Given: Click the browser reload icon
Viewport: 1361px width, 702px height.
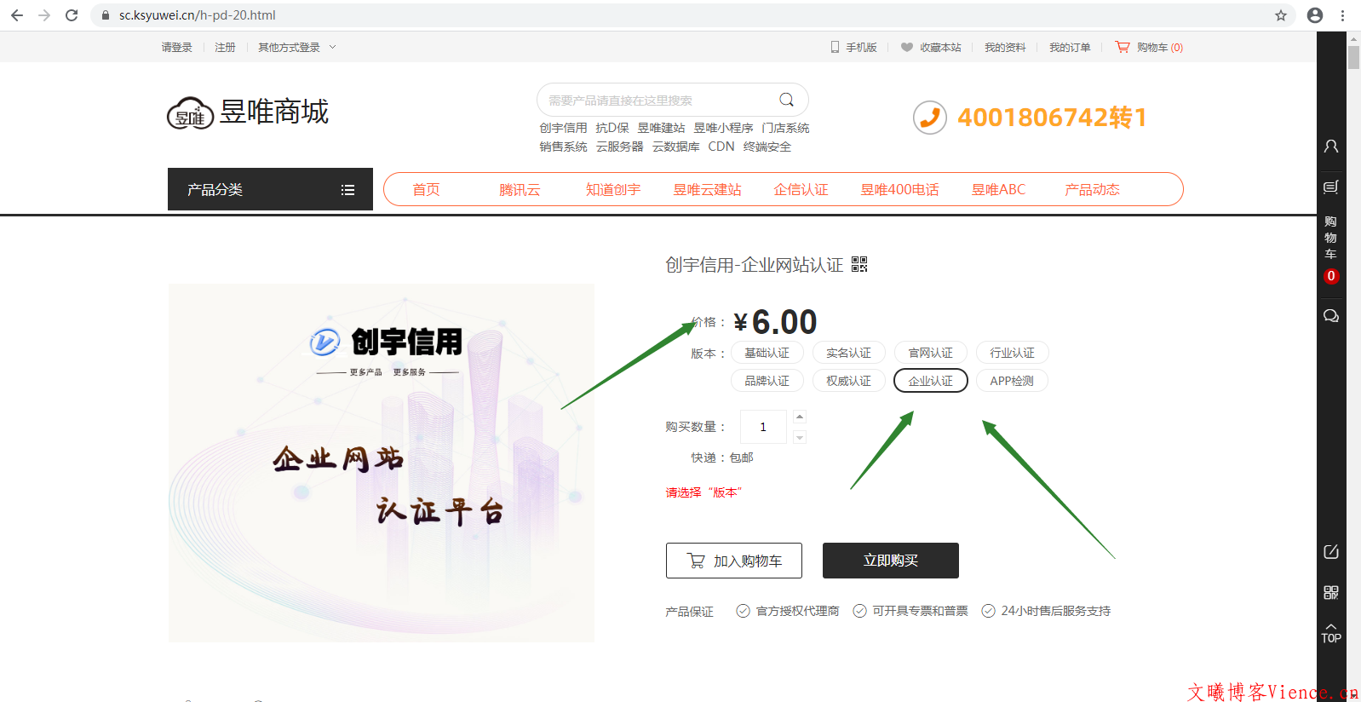Looking at the screenshot, I should point(72,15).
